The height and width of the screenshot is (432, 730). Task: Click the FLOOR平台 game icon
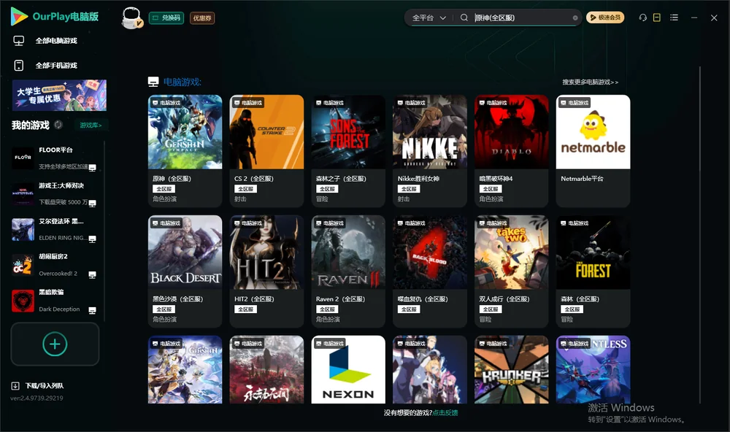coord(23,158)
